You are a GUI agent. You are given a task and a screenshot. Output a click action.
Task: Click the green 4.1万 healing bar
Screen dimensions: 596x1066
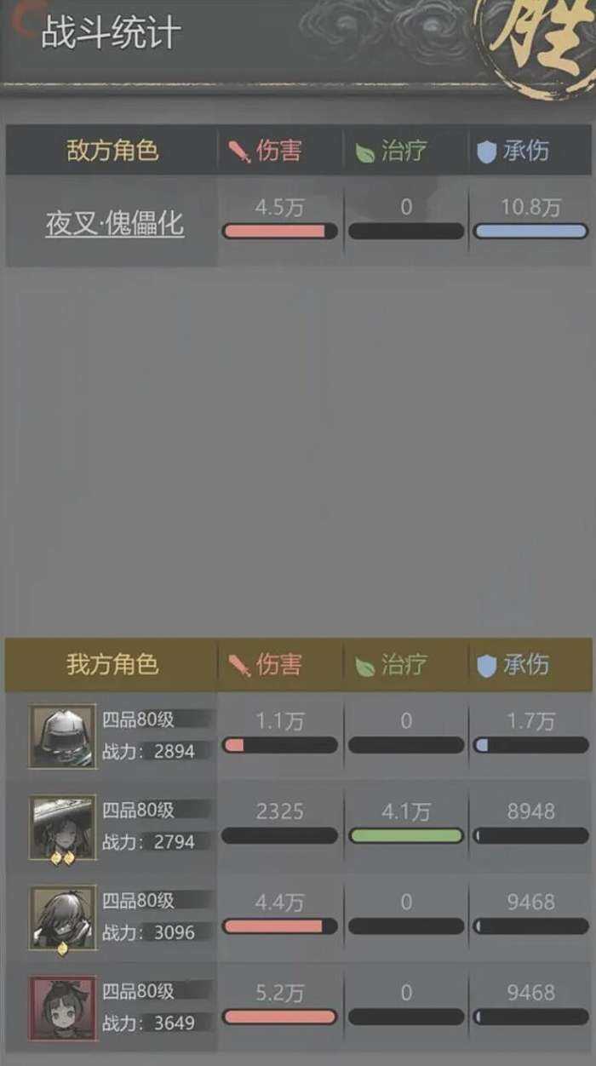[x=406, y=836]
